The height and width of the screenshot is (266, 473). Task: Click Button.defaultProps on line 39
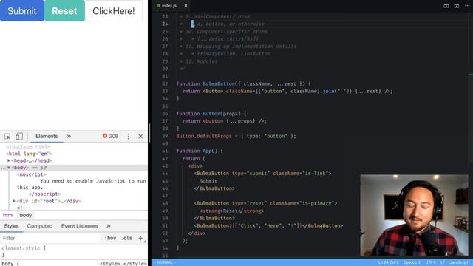tap(204, 136)
